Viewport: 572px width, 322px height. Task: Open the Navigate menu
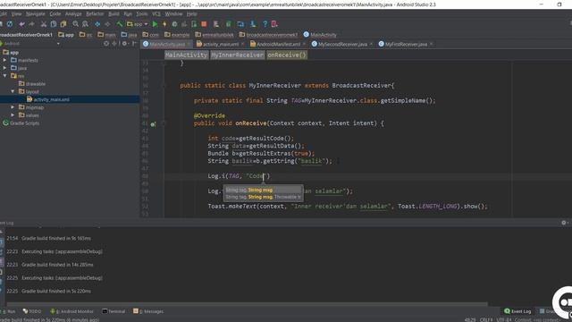click(x=36, y=14)
